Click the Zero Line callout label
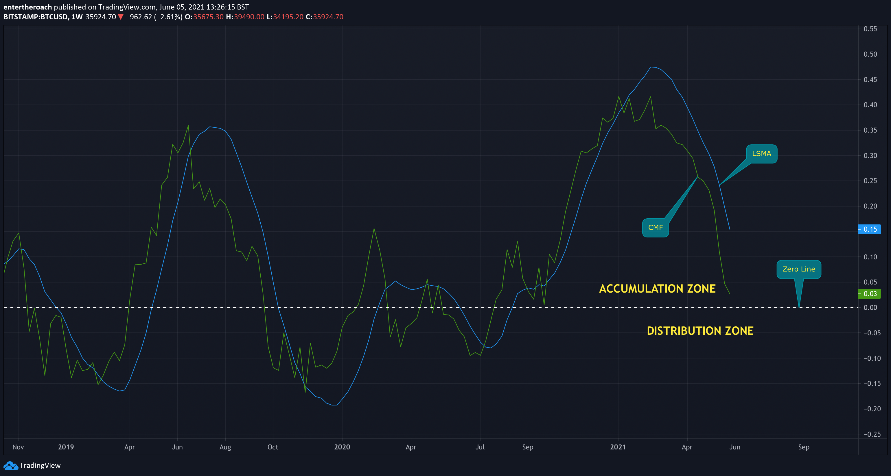Viewport: 891px width, 476px height. click(799, 269)
